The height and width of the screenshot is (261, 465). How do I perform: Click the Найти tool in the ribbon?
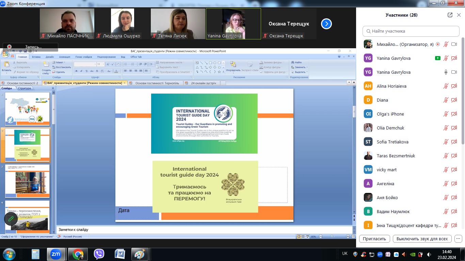click(296, 63)
